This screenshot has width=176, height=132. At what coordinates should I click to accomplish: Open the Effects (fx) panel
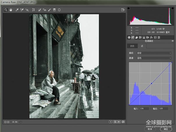[x=152, y=37]
